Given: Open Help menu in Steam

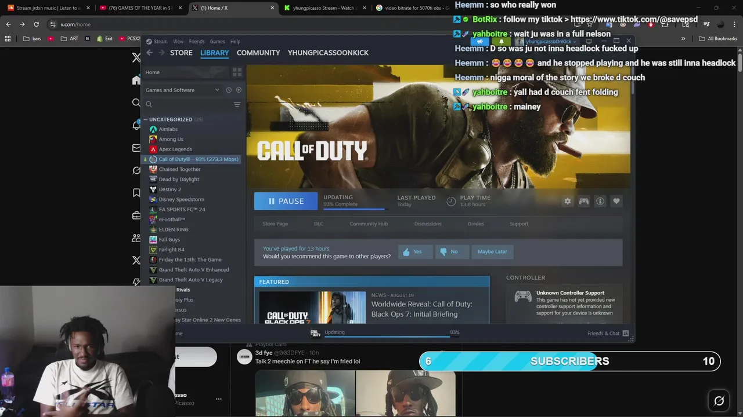Looking at the screenshot, I should pos(235,42).
